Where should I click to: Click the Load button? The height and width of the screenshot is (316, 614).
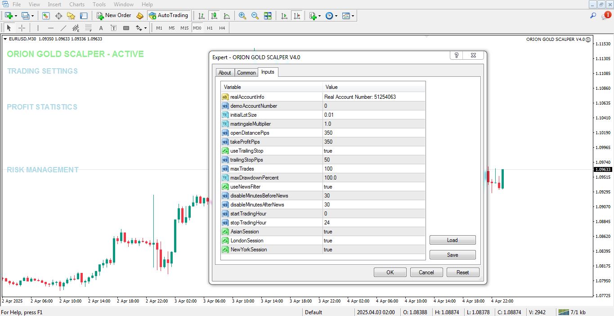(x=453, y=240)
